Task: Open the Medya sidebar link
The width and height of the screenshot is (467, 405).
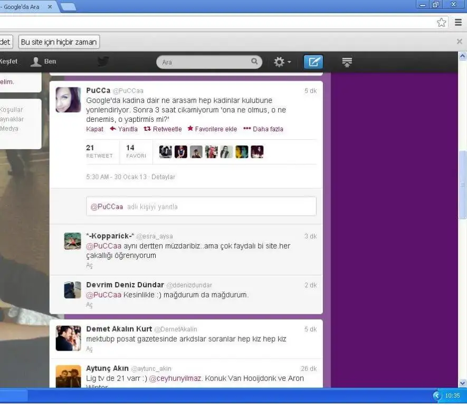Action: pyautogui.click(x=9, y=129)
